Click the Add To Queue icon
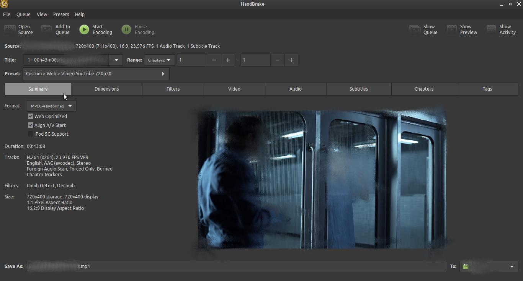The height and width of the screenshot is (281, 523). [47, 29]
